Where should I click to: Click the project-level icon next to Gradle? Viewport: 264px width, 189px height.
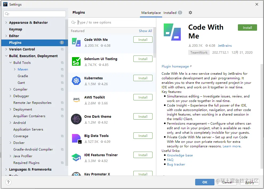62,76
